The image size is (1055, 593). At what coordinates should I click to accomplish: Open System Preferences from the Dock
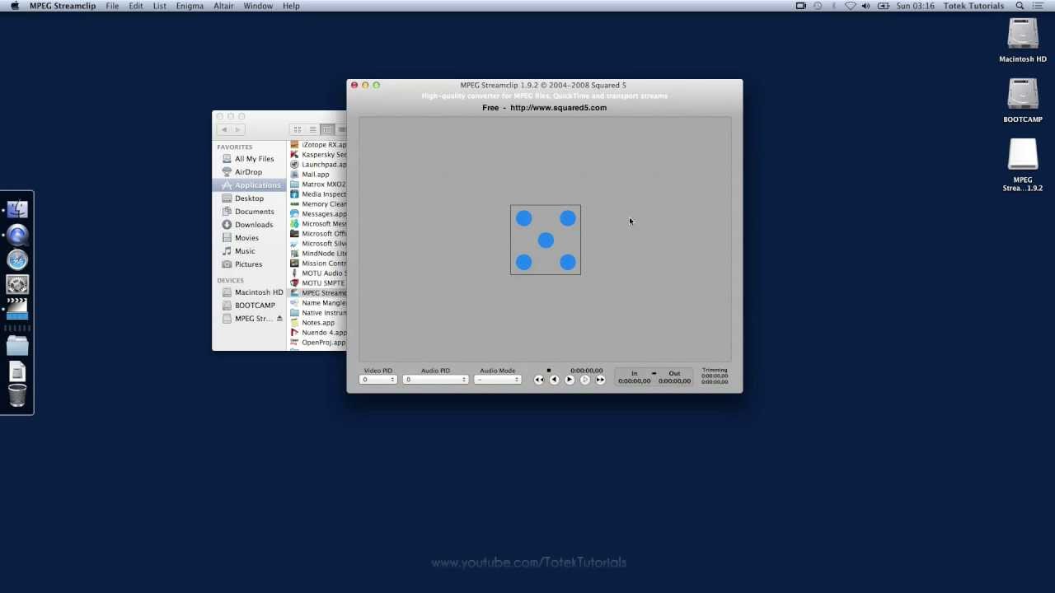click(17, 285)
